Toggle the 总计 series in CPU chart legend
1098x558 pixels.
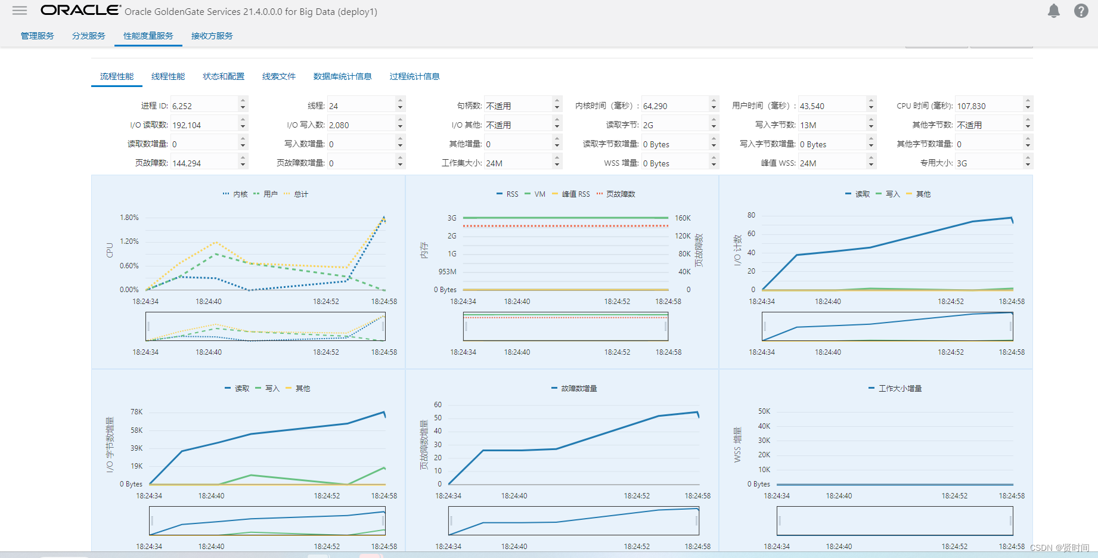click(x=296, y=194)
